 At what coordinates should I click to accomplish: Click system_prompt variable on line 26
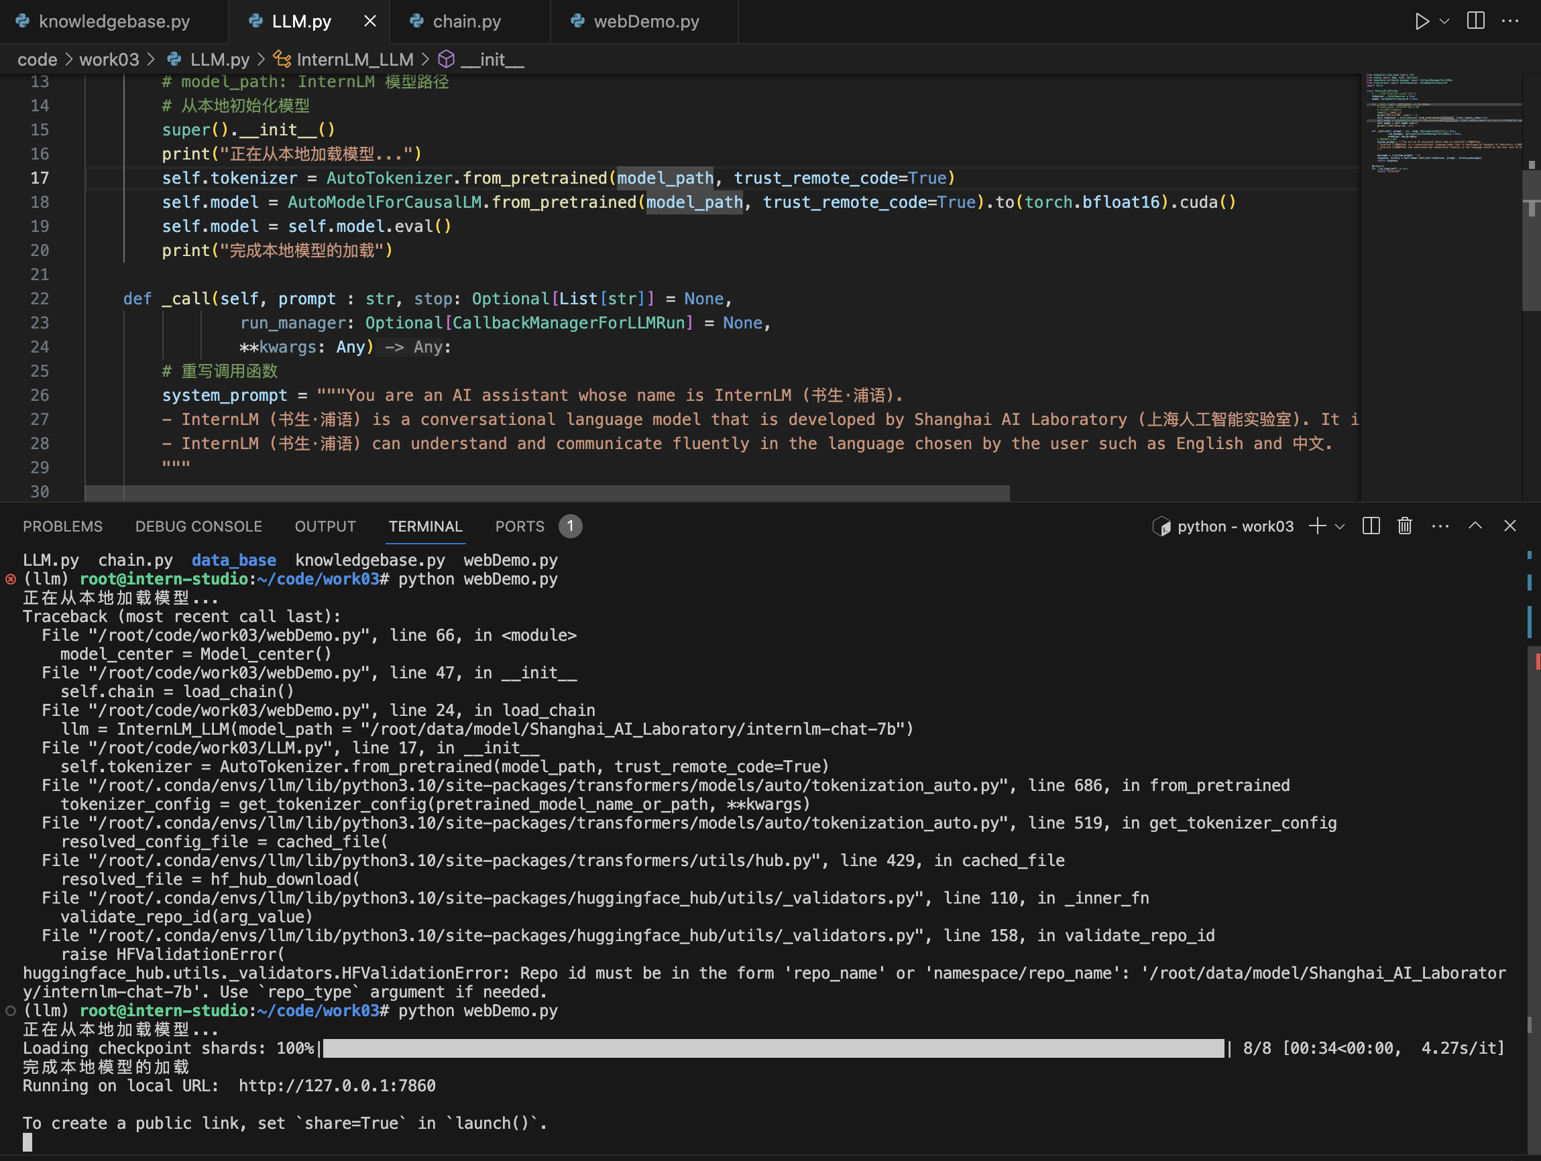(x=225, y=395)
